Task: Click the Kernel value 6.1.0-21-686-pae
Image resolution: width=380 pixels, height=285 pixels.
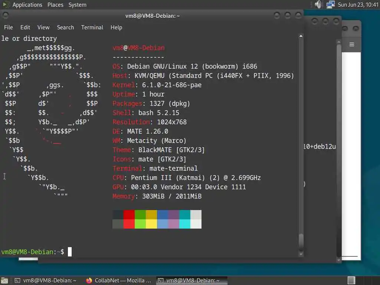Action: 171,85
